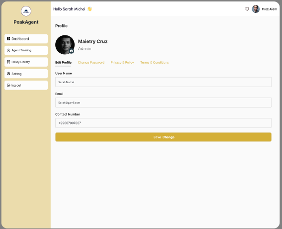Focus the Email input field

163,103
